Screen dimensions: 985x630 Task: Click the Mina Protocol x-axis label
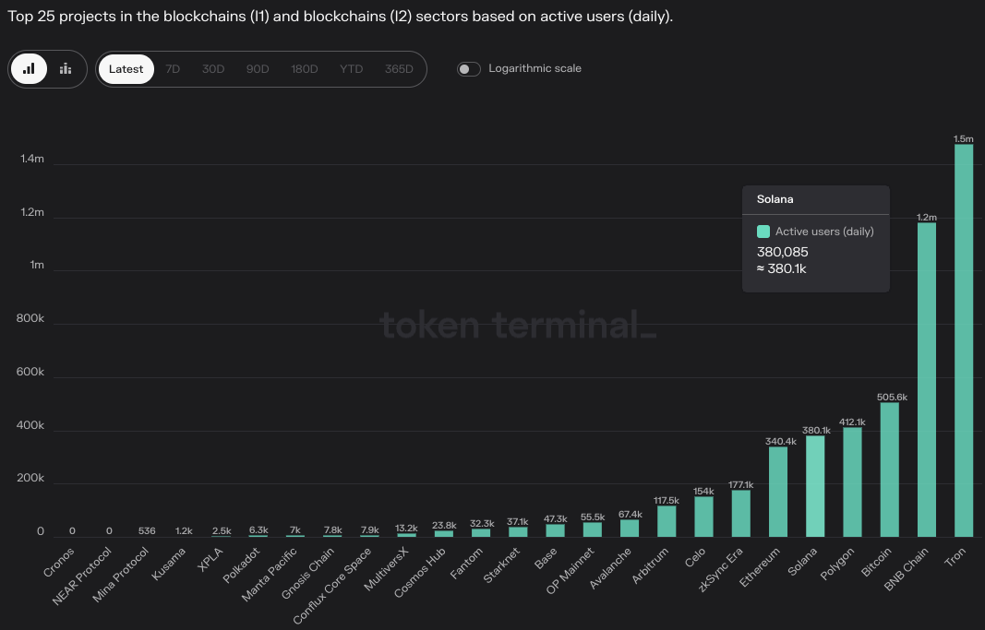pyautogui.click(x=121, y=575)
